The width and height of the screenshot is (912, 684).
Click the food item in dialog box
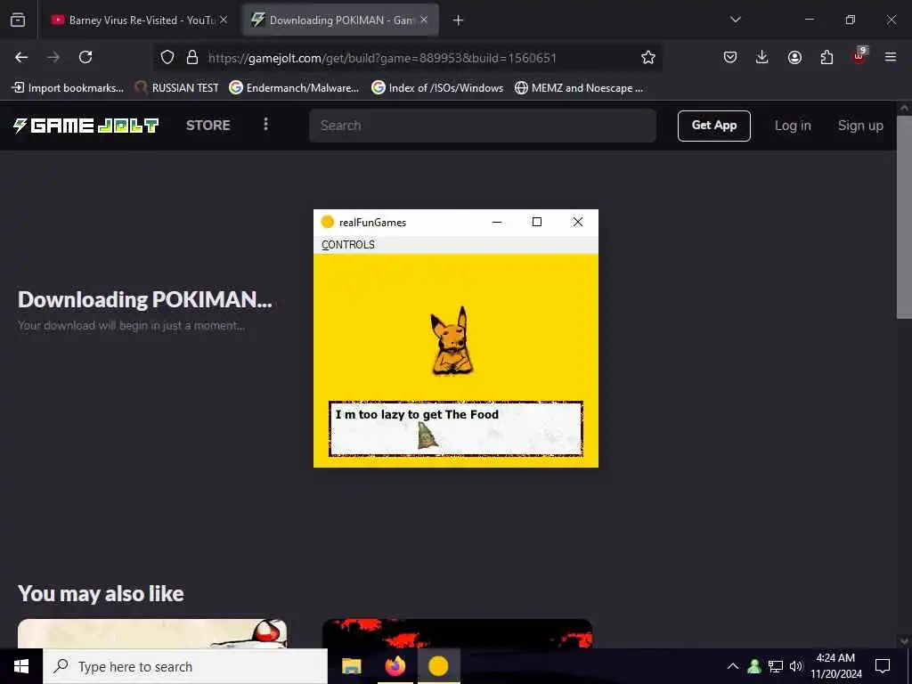428,436
